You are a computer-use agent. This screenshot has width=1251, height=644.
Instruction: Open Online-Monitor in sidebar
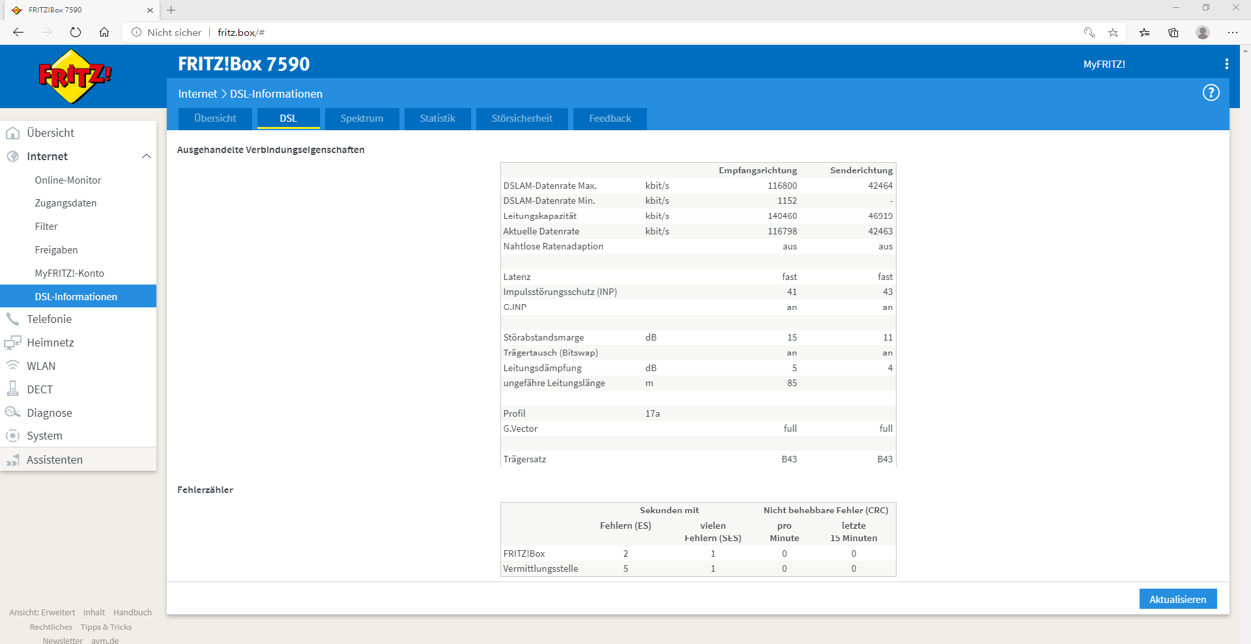pyautogui.click(x=68, y=180)
